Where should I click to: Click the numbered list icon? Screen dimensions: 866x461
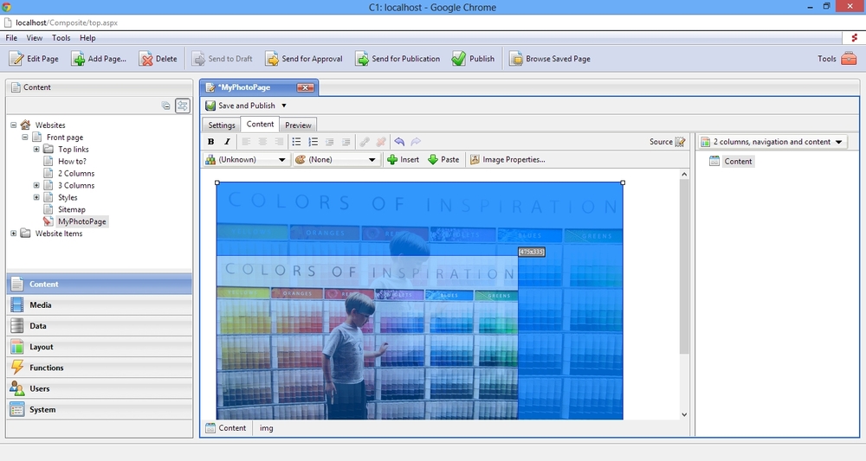click(313, 142)
